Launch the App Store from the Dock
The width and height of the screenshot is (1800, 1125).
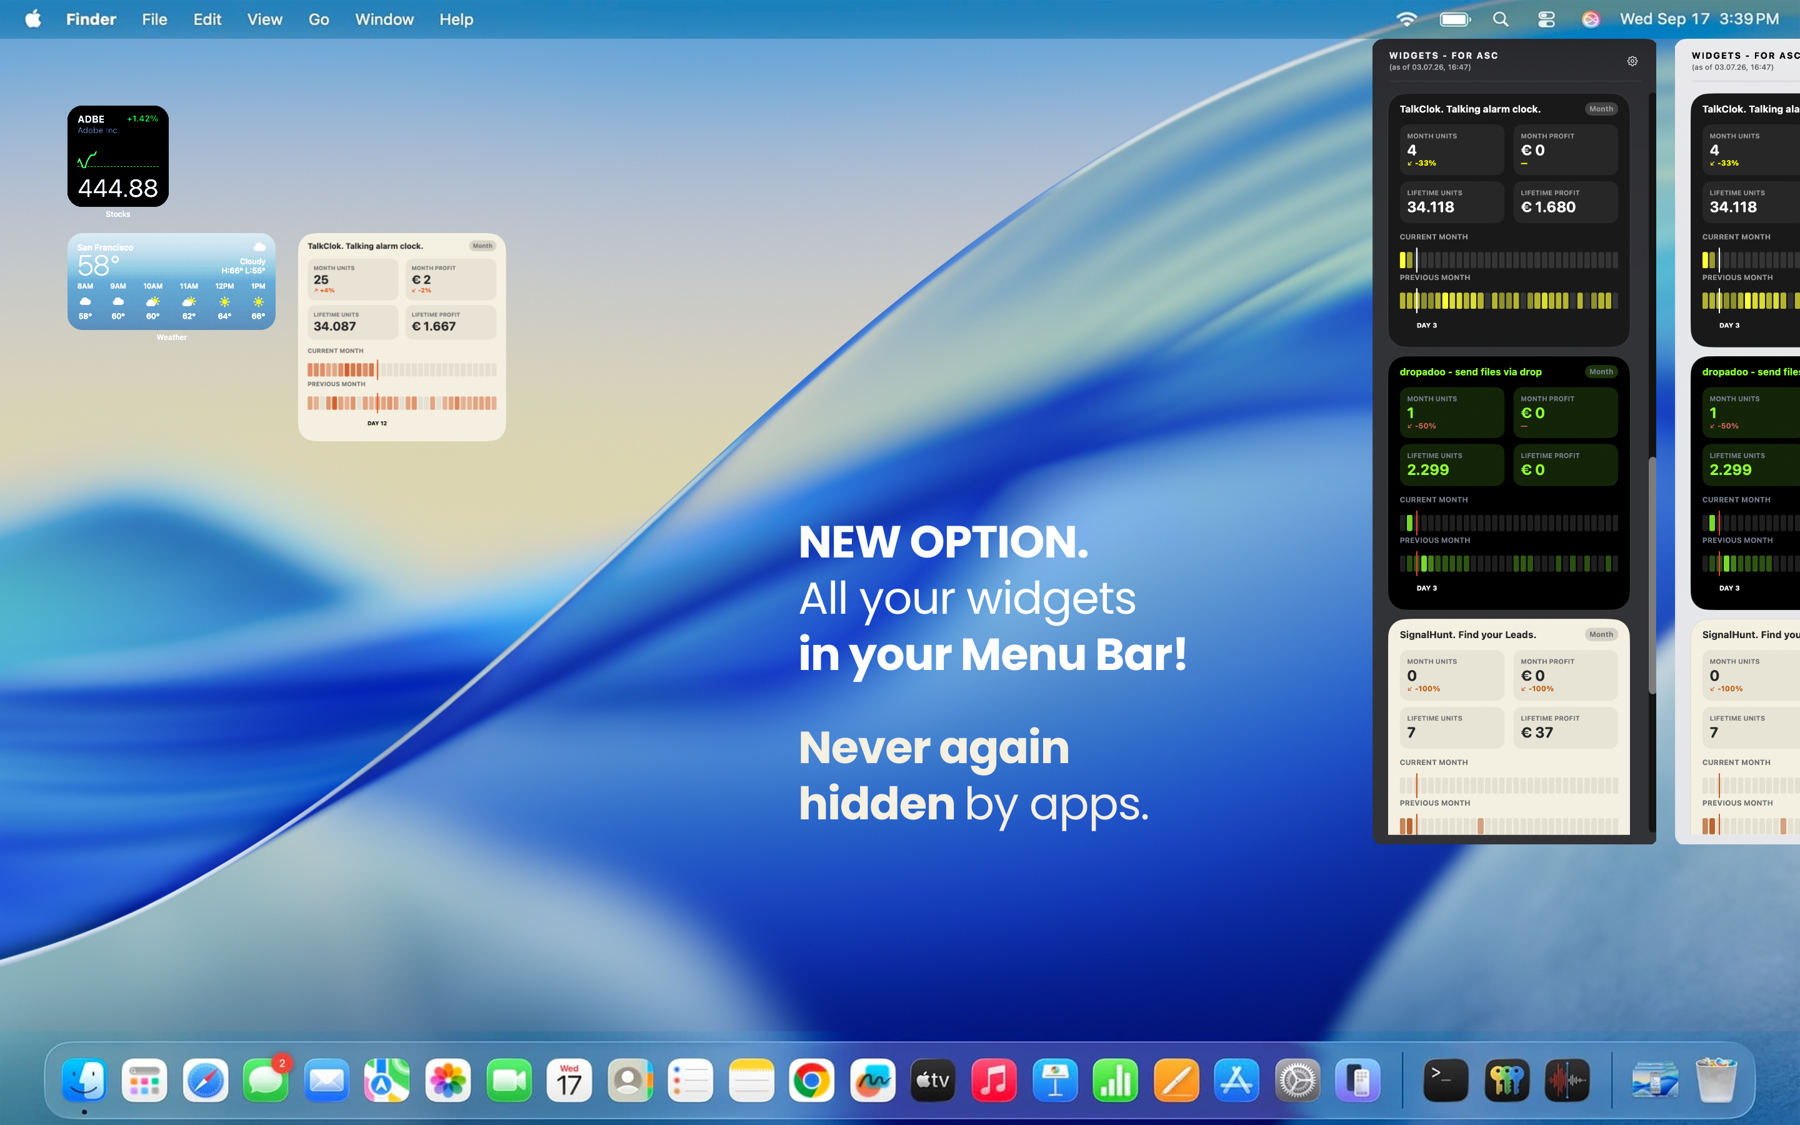1236,1079
